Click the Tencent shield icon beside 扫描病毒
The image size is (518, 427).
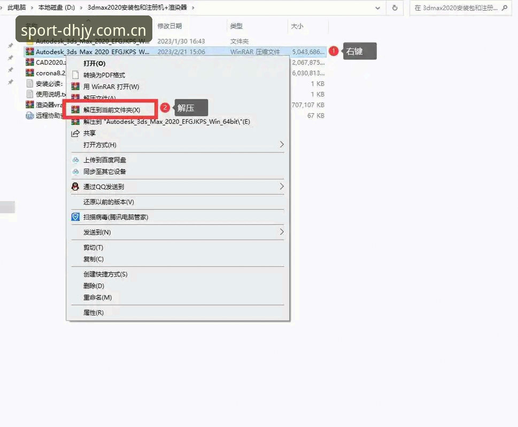(75, 217)
